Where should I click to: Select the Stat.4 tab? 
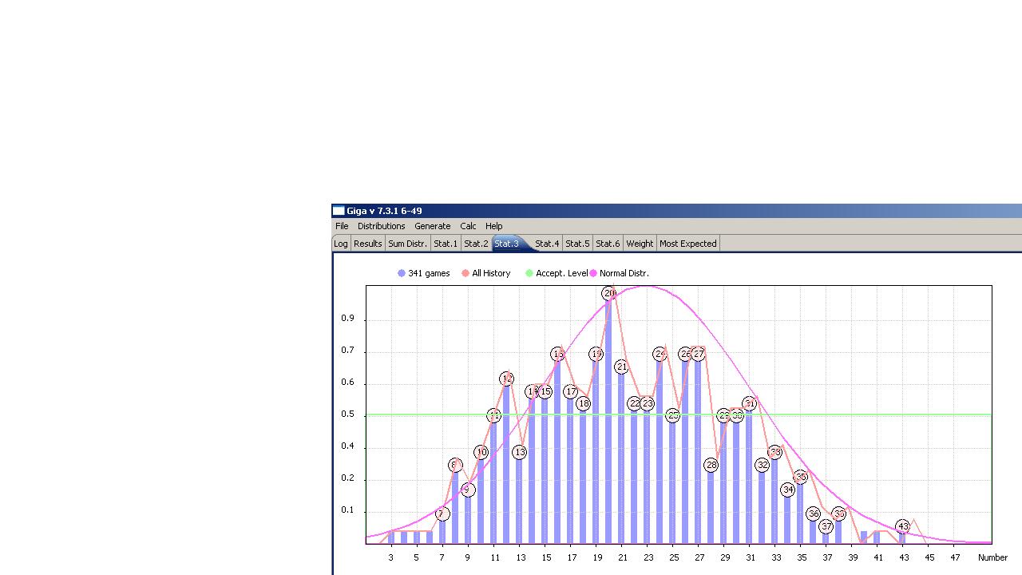(x=547, y=244)
